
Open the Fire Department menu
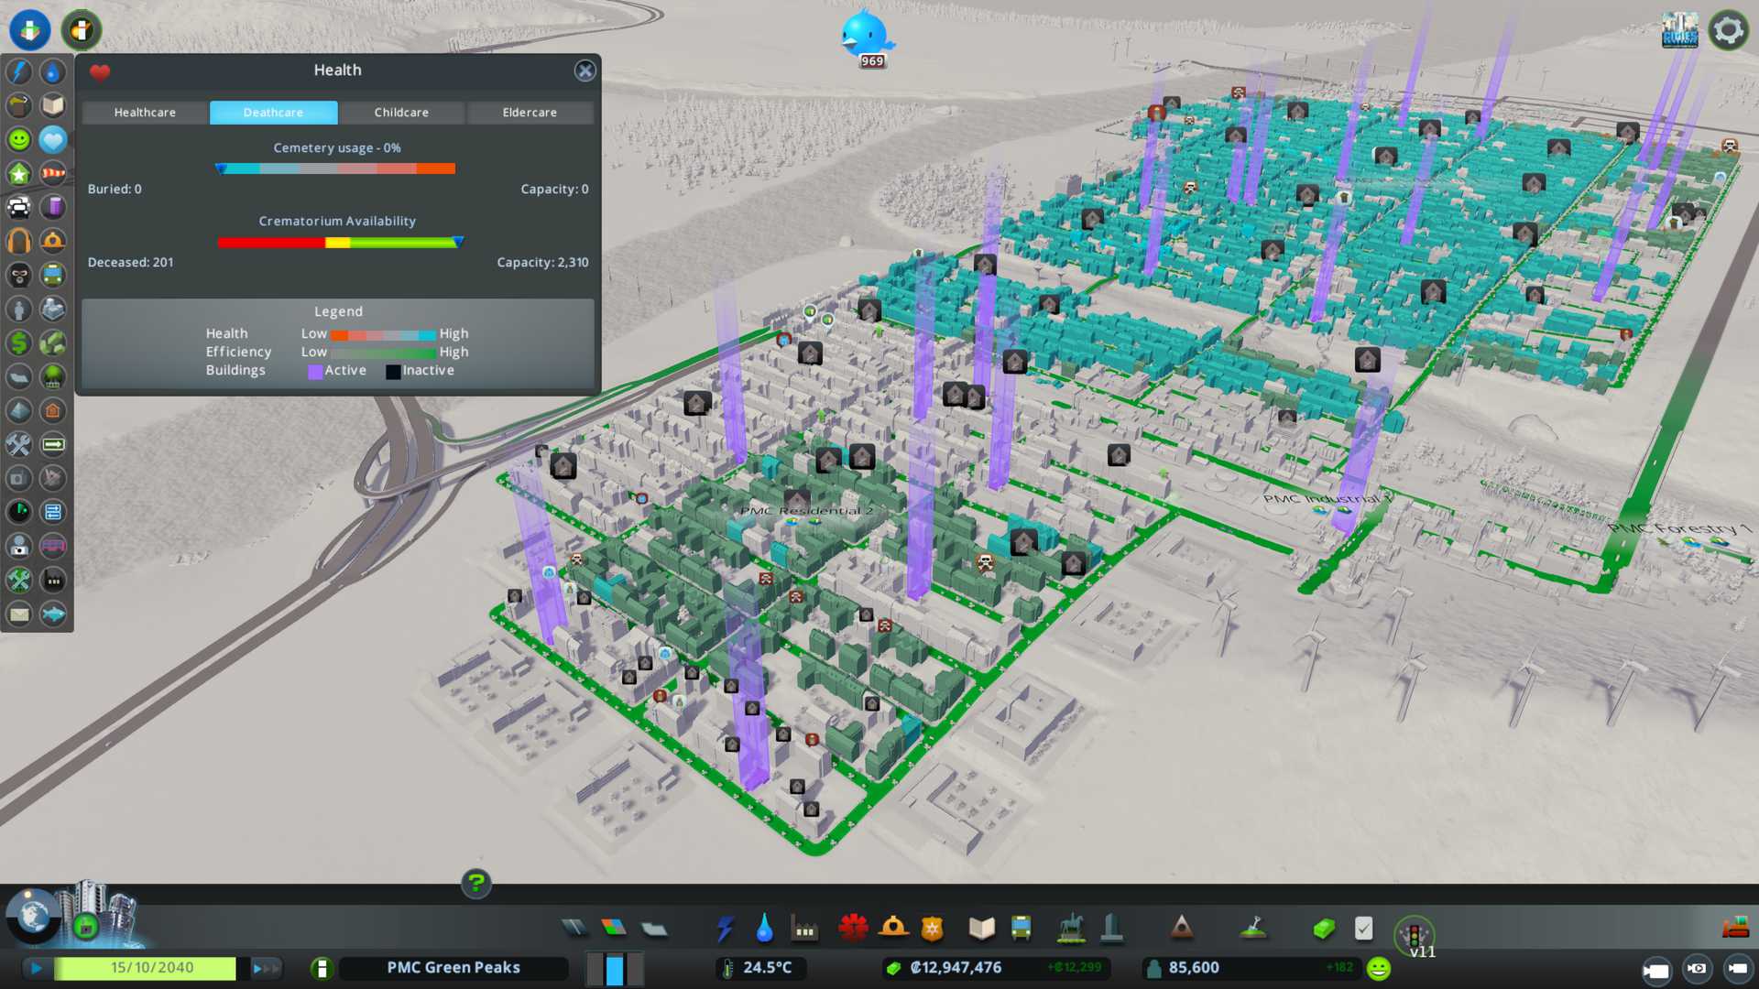[893, 929]
